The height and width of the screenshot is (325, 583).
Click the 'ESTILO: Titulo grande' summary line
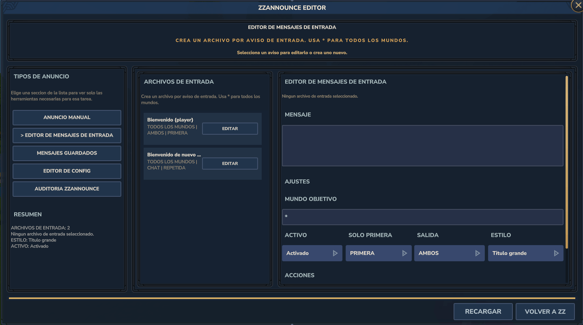pos(34,240)
